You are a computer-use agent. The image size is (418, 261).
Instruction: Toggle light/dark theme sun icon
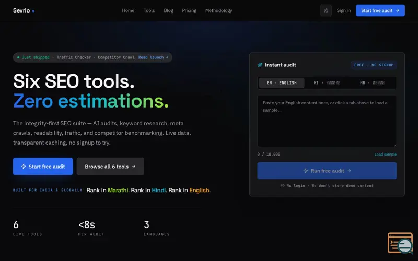(x=326, y=10)
